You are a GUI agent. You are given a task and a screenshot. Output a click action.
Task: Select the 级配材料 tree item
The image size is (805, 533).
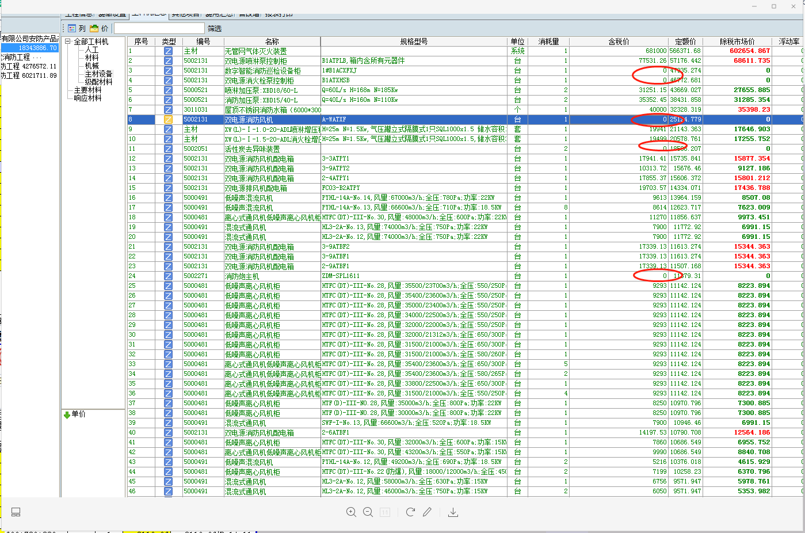98,82
